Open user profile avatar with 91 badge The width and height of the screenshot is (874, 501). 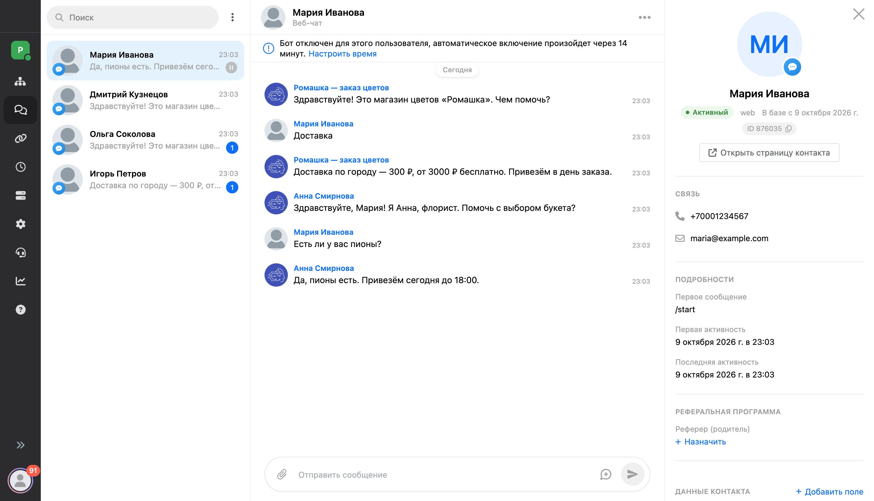point(20,480)
